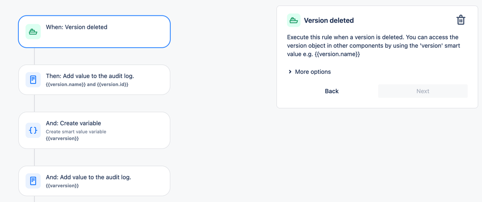Select the 'When: Version deleted' trigger title
The height and width of the screenshot is (202, 482).
point(76,27)
